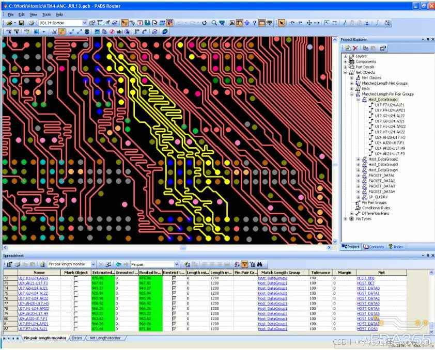Screen dimensions: 435x350
Task: Click the sort A-Z icon in Spreadsheet toolbar
Action: pyautogui.click(x=237, y=264)
